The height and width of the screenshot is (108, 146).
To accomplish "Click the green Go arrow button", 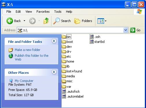I will click(133, 30).
